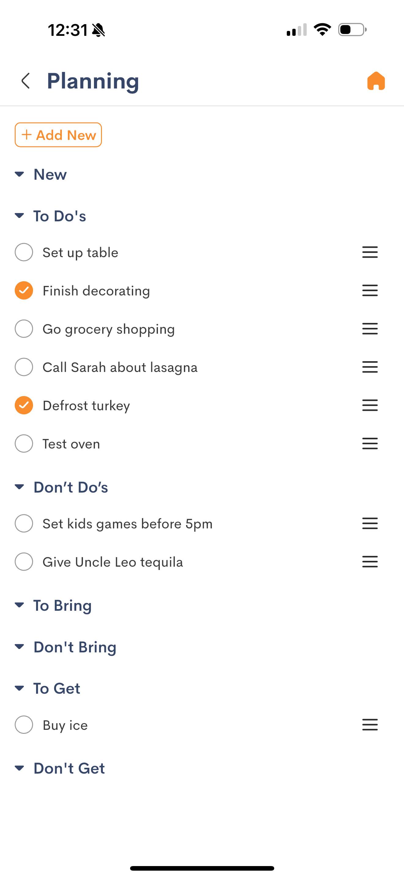Tap reorder handle for Set up table

pyautogui.click(x=370, y=252)
